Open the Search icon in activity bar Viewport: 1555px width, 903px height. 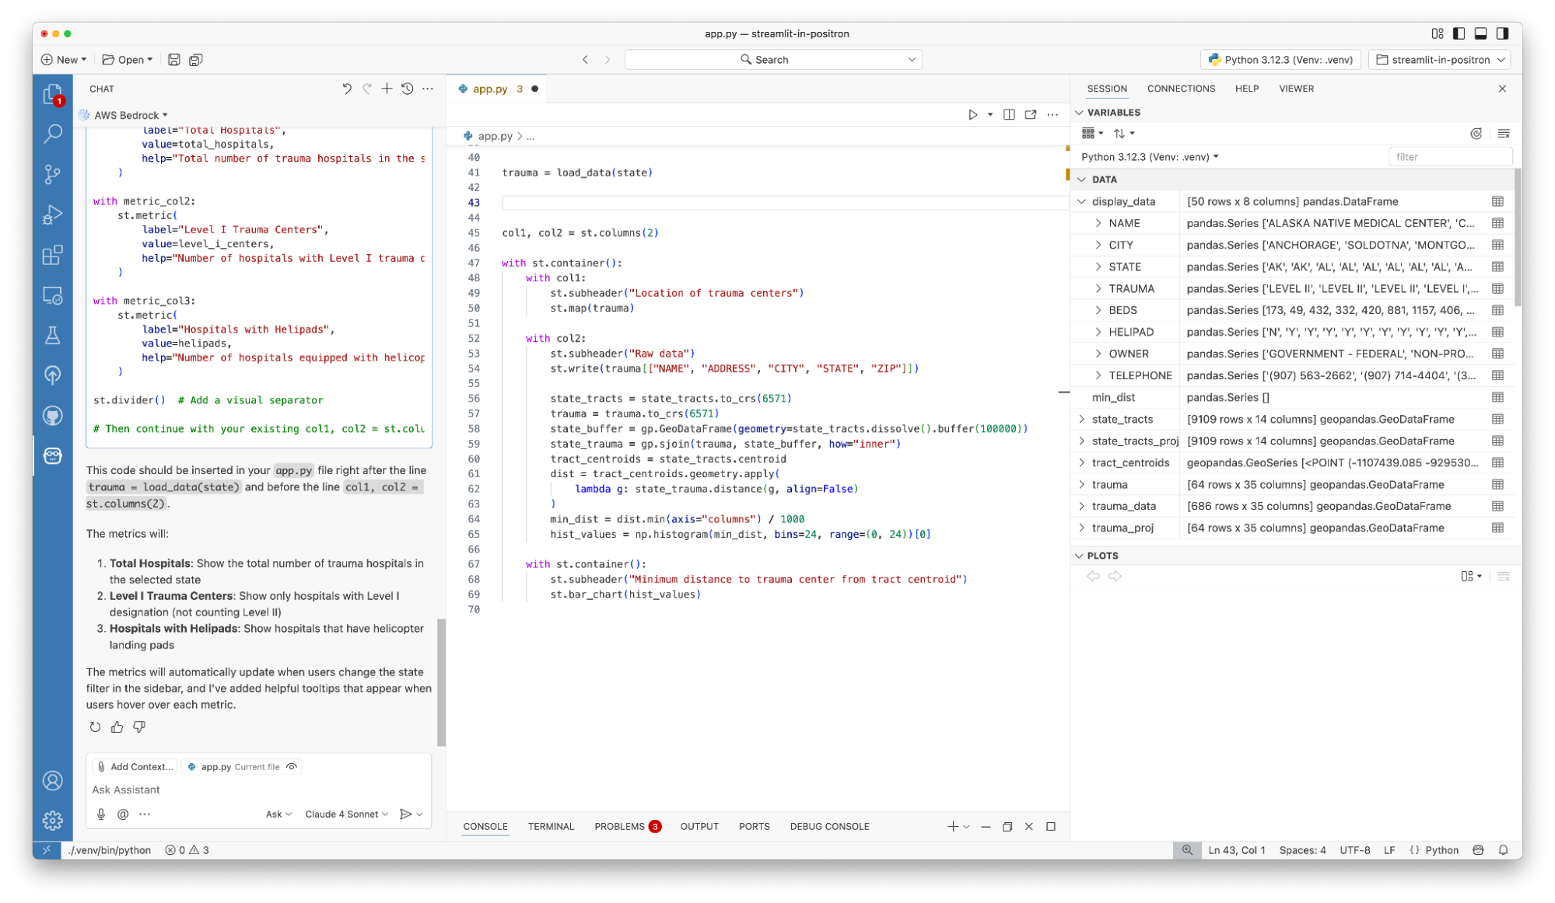(x=52, y=134)
